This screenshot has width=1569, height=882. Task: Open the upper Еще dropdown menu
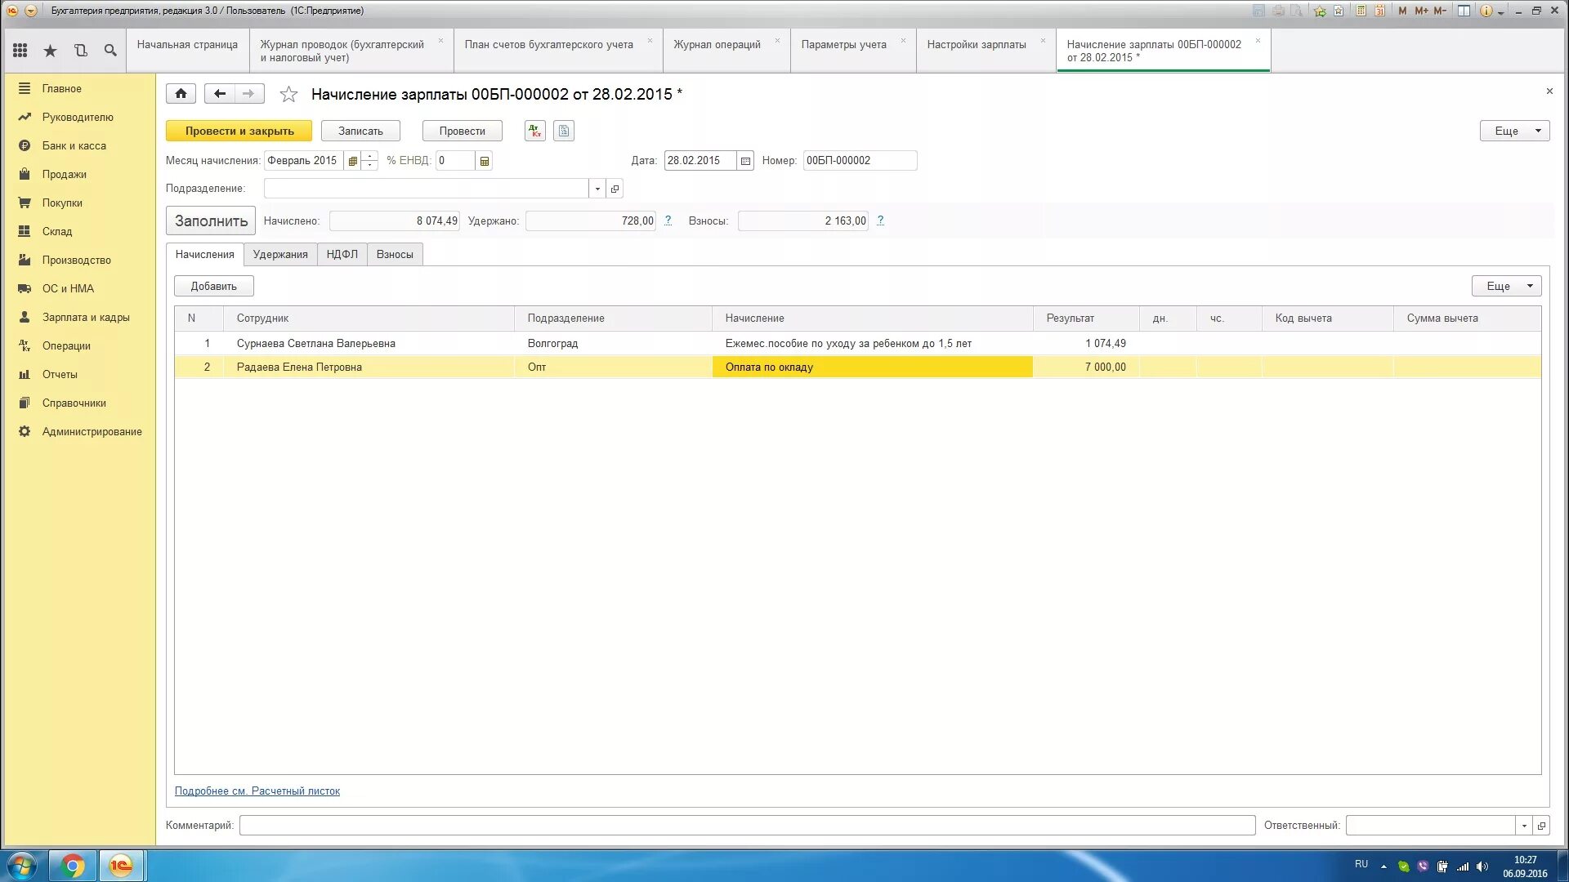(1514, 131)
